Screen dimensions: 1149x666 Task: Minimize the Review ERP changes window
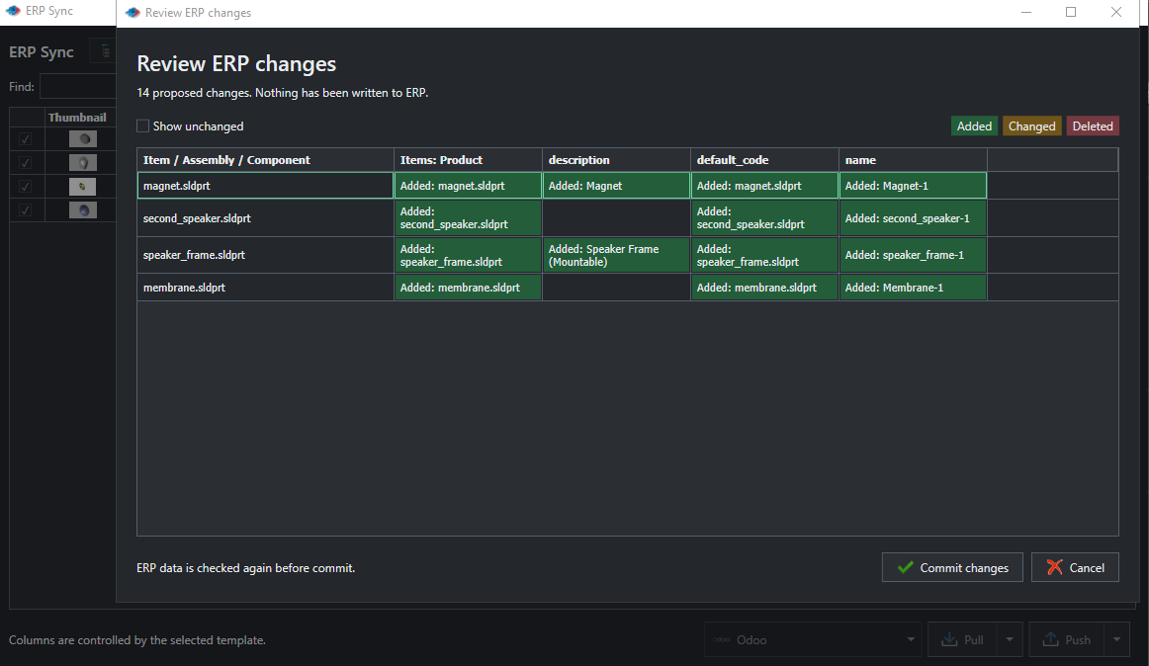(1026, 12)
